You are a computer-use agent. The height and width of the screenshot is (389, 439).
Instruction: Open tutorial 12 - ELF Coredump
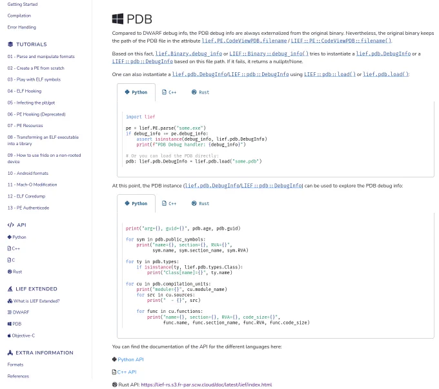[26, 196]
